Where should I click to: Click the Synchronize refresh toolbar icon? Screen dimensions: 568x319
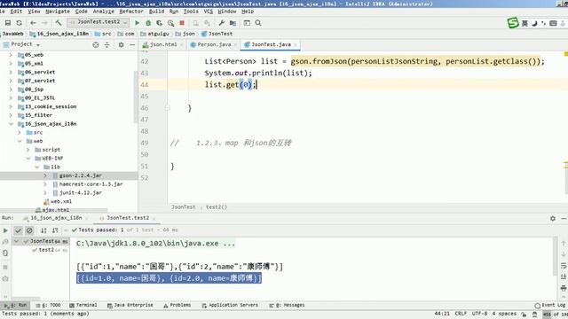[19, 23]
